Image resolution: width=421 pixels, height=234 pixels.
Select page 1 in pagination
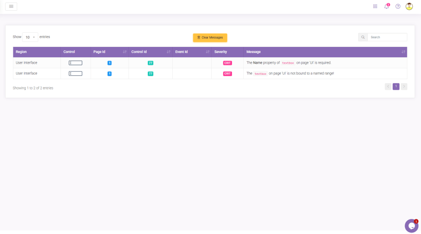(x=396, y=86)
